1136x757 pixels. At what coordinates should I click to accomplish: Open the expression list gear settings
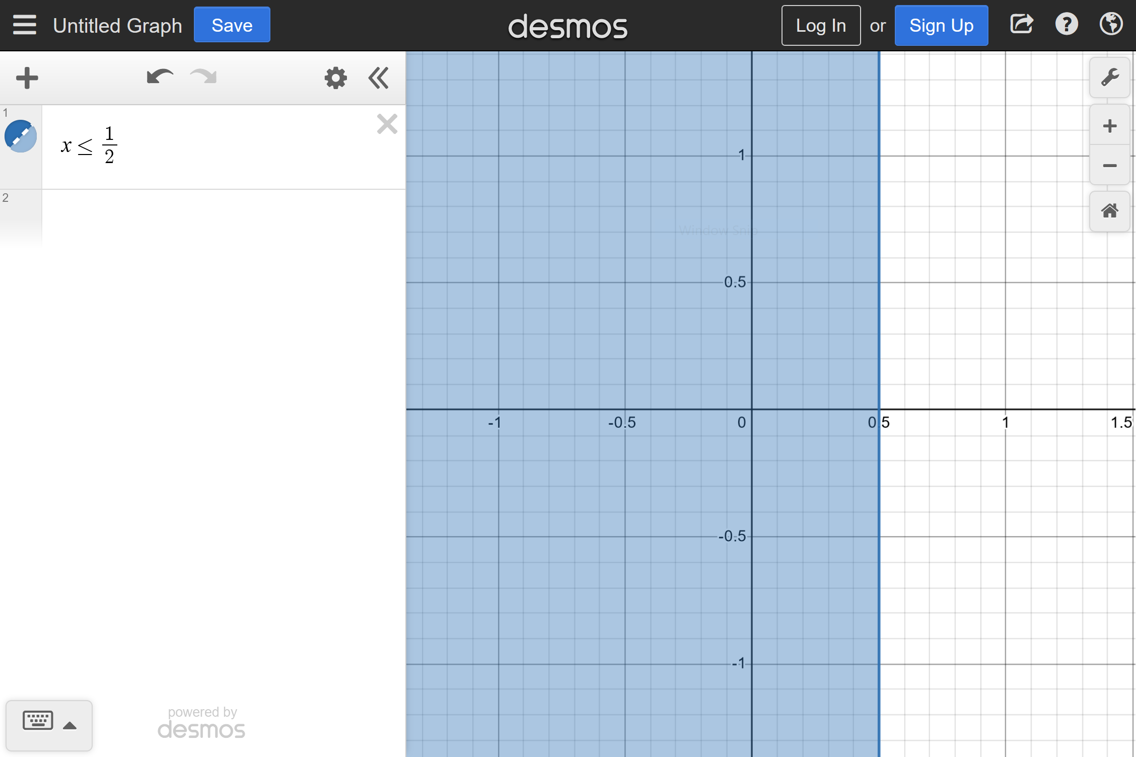click(x=335, y=78)
